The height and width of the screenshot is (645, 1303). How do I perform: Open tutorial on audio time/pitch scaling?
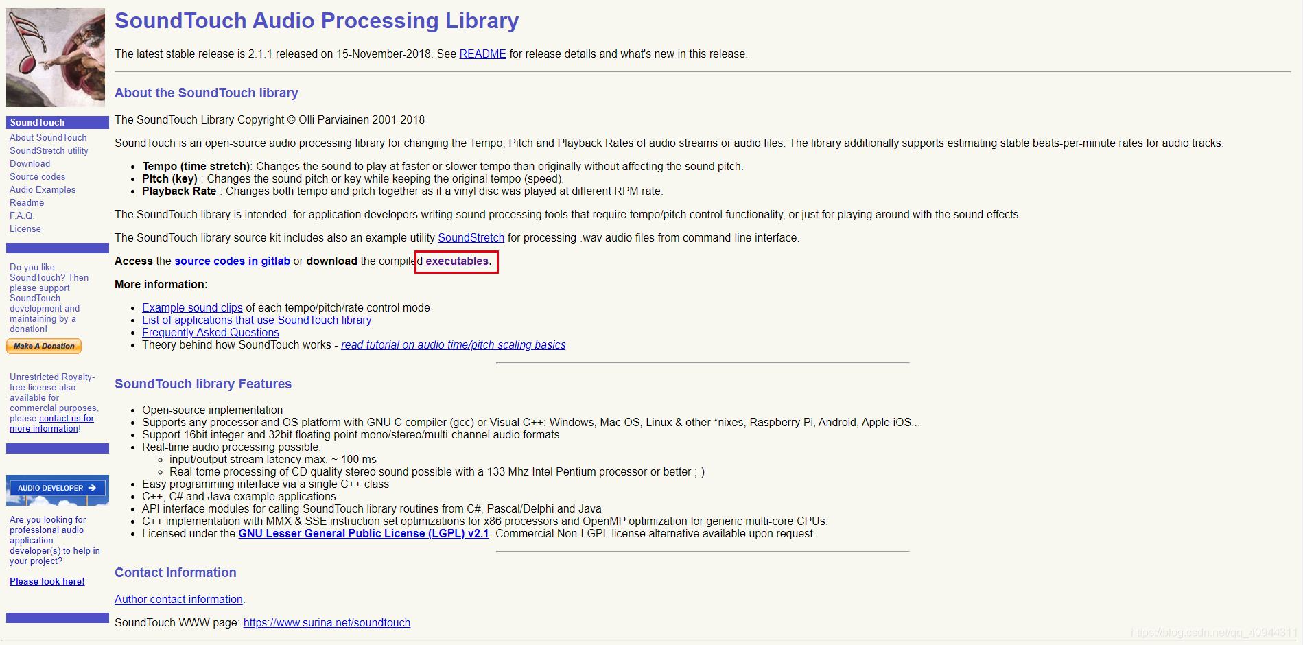click(x=454, y=345)
